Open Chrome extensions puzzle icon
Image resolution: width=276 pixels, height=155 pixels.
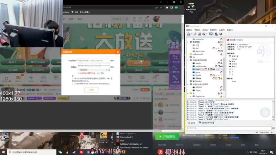167,8
